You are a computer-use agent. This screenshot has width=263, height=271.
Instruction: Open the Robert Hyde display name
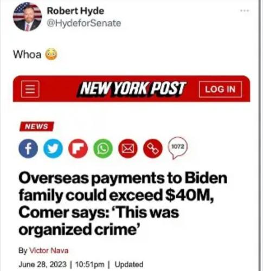(75, 11)
